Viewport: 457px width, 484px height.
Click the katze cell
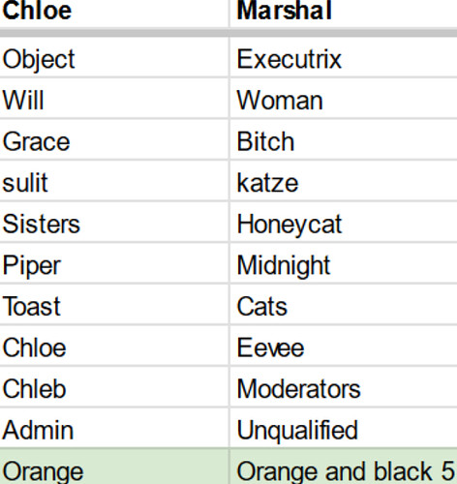point(344,181)
